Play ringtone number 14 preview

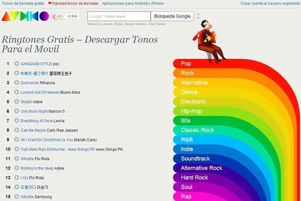point(17,187)
